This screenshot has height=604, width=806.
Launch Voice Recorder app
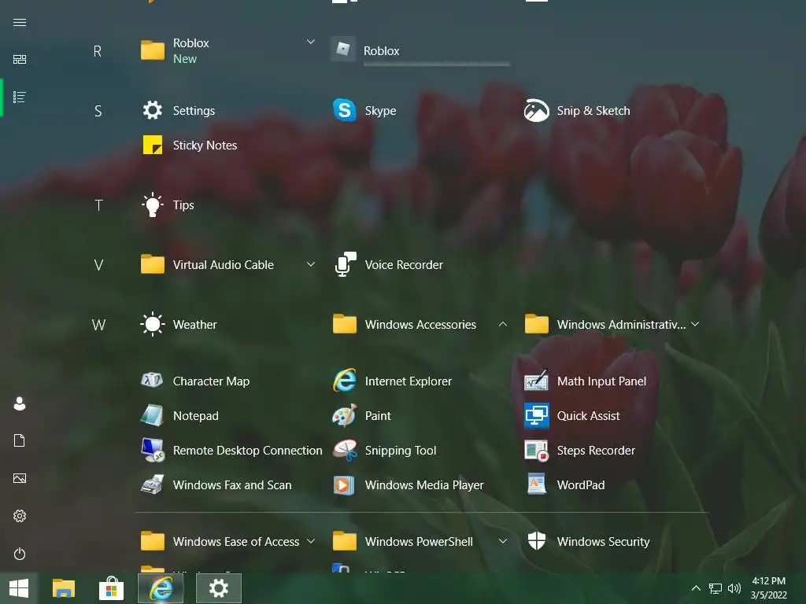click(389, 264)
